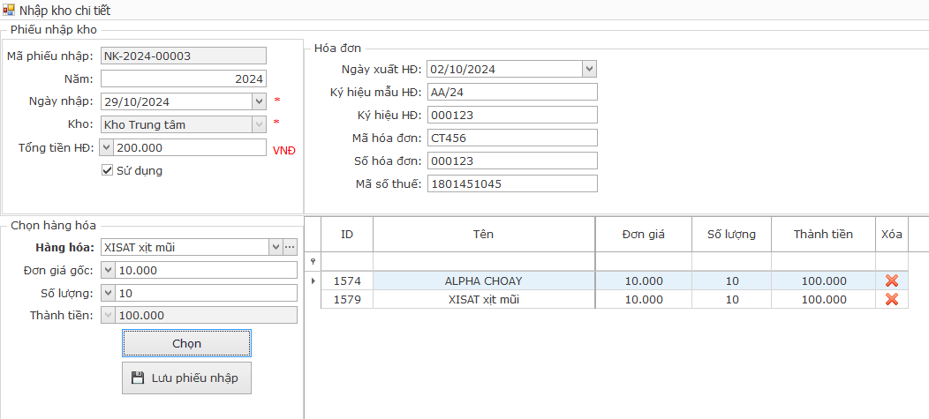Delete the ALPHA CHOAY row with red X

tap(891, 281)
